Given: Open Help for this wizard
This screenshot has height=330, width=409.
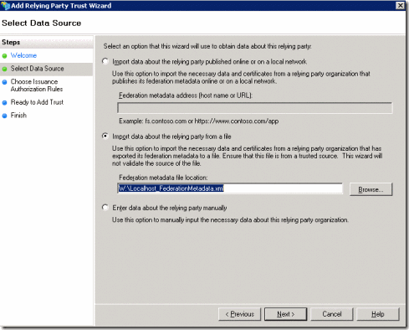Looking at the screenshot, I should [378, 314].
